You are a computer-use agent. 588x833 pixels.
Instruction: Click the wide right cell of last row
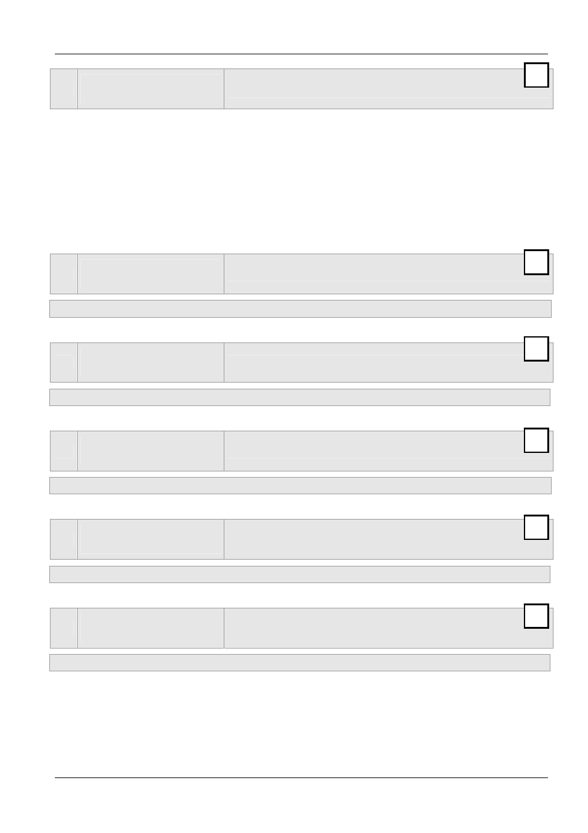[388, 628]
